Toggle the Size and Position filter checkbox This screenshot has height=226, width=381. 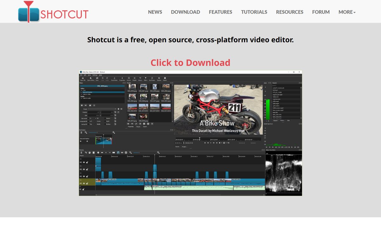point(81,92)
